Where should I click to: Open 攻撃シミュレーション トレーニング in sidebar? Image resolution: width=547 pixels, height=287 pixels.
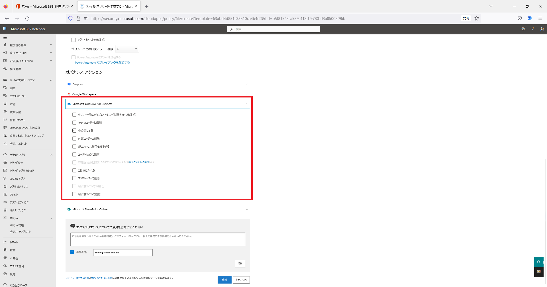pyautogui.click(x=27, y=136)
